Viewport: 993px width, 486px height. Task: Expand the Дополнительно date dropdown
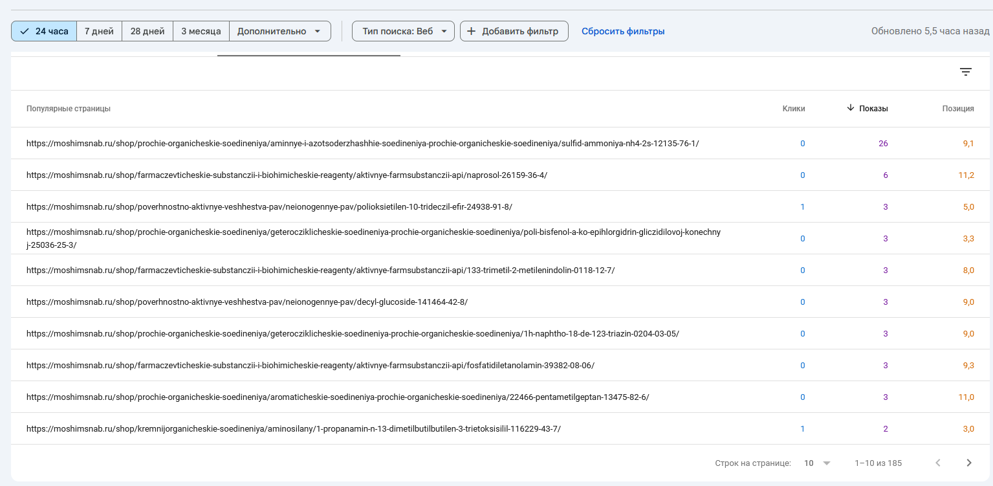point(279,31)
